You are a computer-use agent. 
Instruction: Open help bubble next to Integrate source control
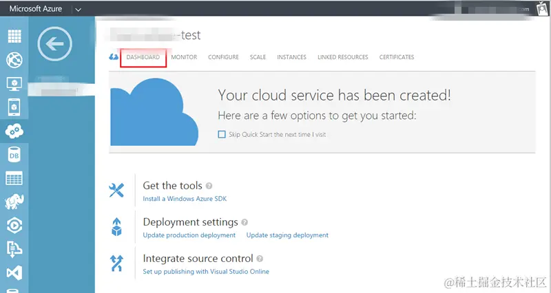pos(260,259)
